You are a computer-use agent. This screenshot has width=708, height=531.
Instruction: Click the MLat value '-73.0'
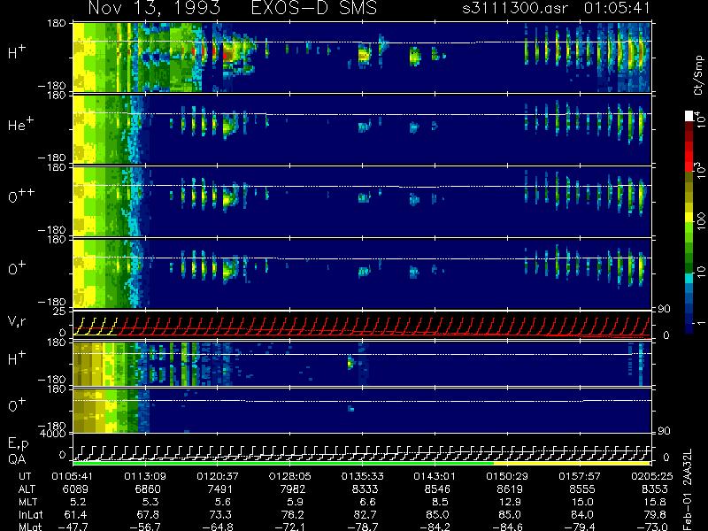[651, 527]
